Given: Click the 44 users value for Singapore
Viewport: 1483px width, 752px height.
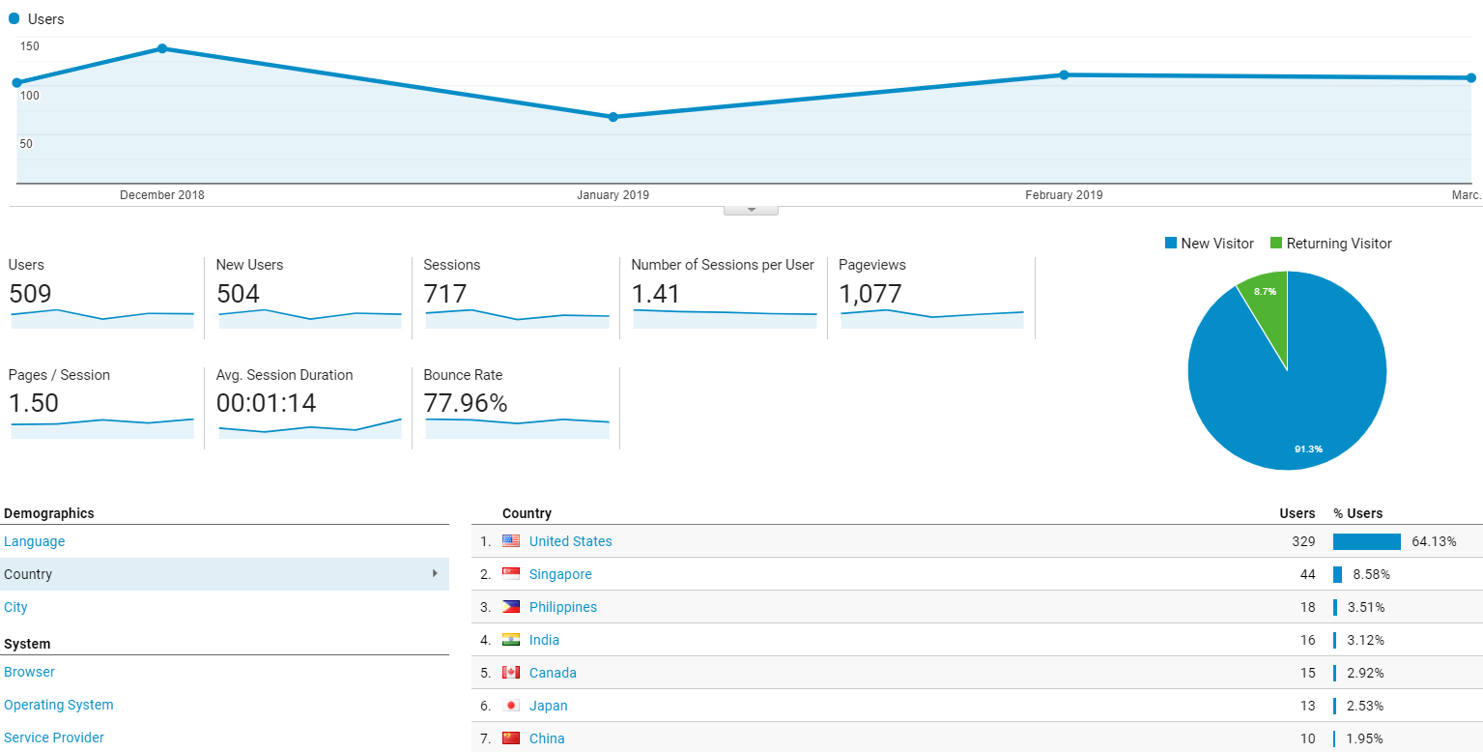Looking at the screenshot, I should 1307,574.
